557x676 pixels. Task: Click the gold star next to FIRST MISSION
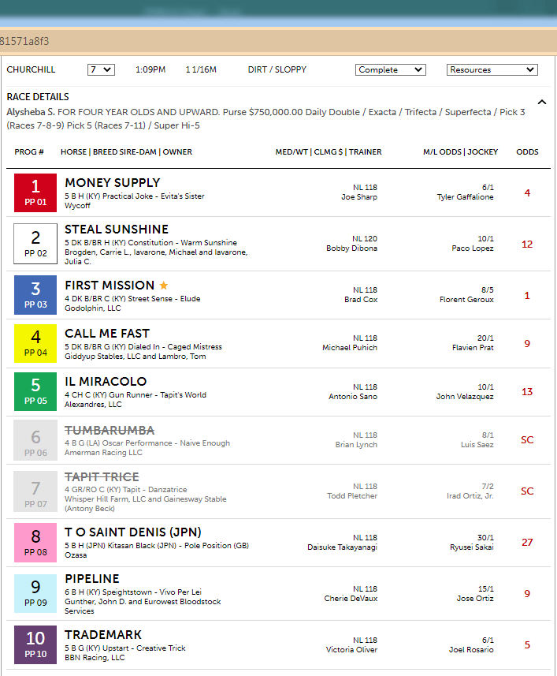point(164,286)
